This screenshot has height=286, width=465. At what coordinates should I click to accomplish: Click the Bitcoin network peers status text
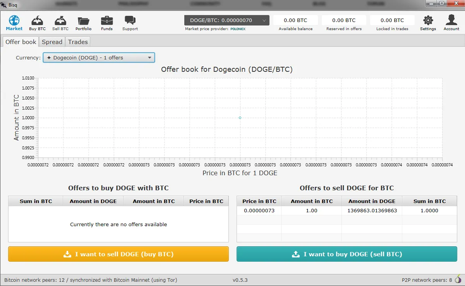91,280
